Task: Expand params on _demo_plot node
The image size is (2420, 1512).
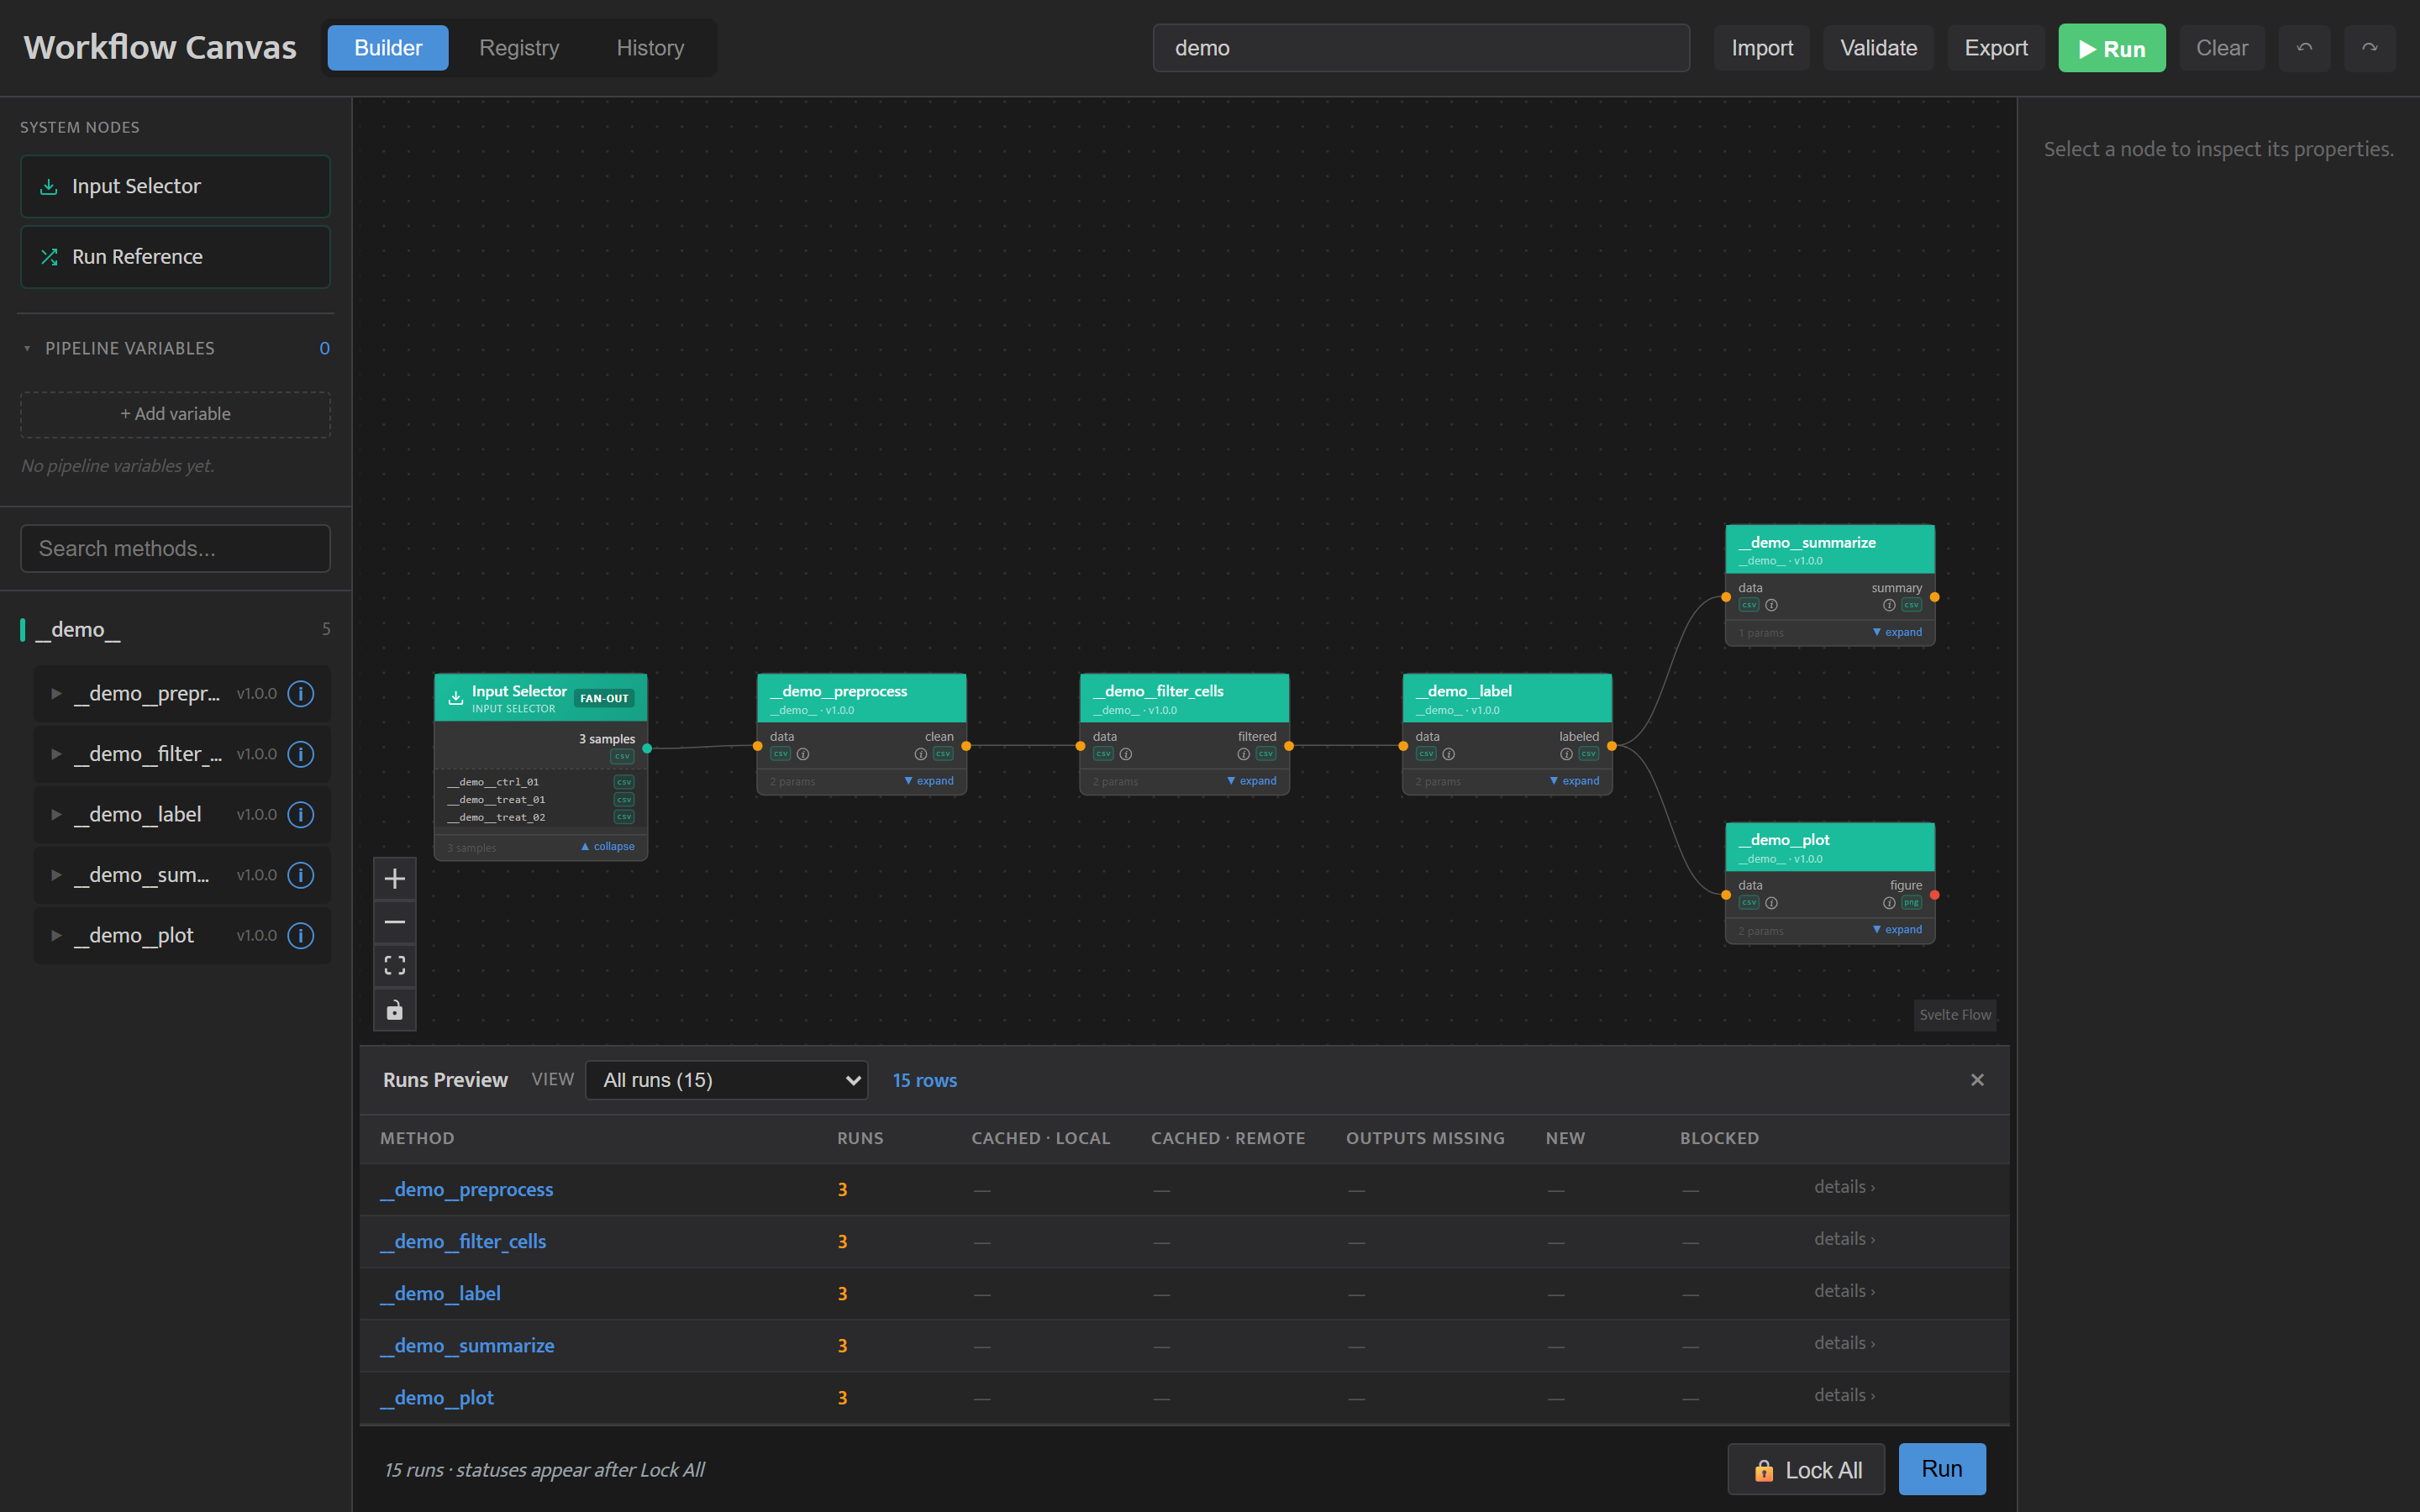Action: pos(1897,929)
